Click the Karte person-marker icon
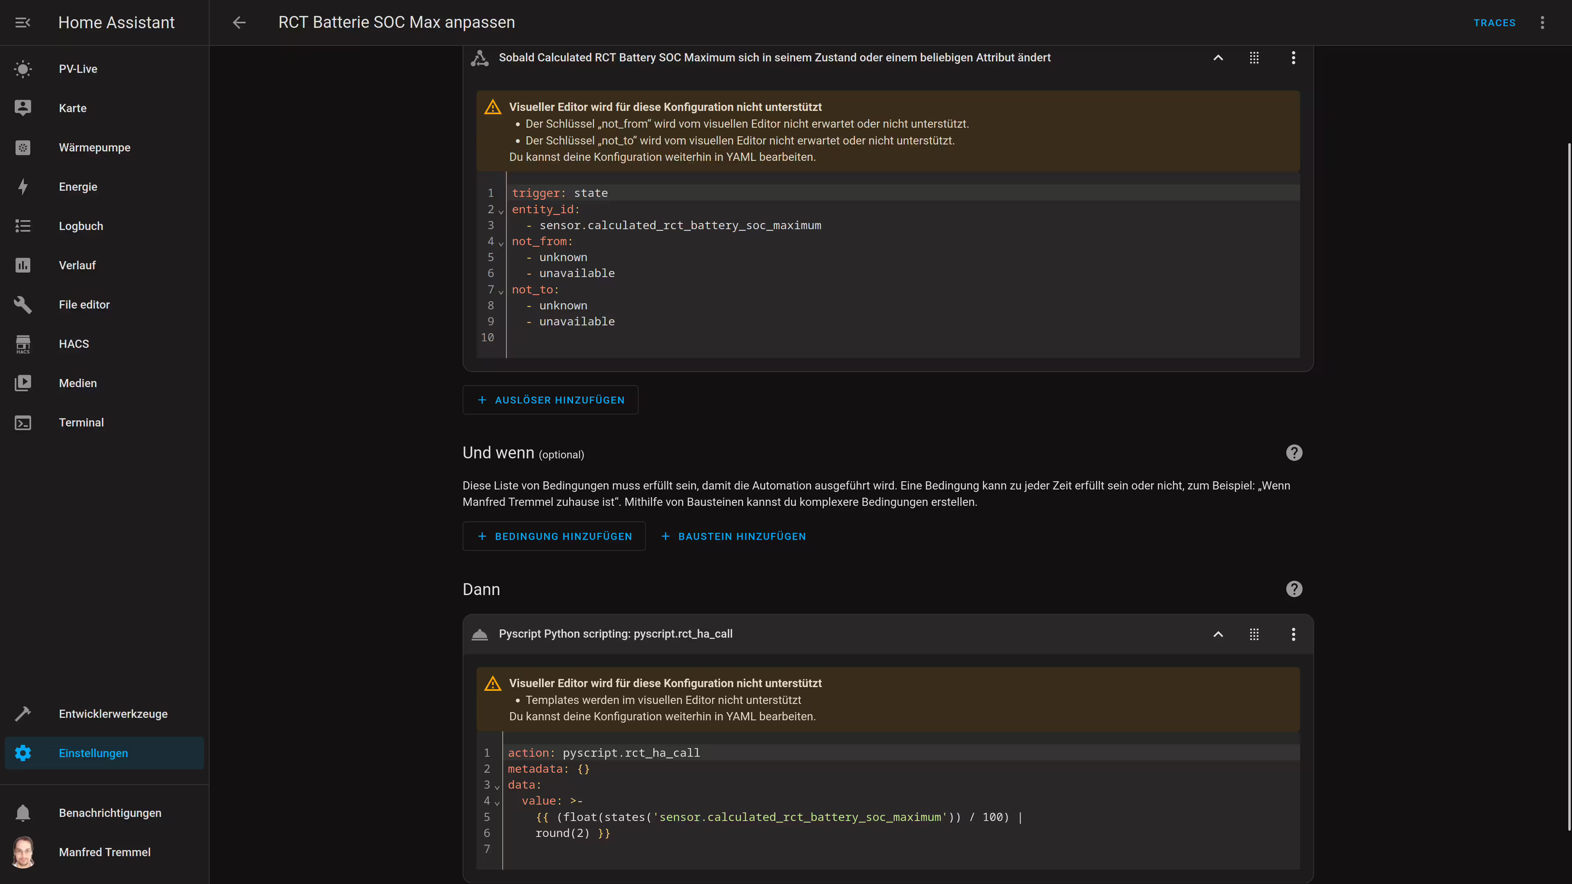The image size is (1572, 884). click(x=23, y=108)
